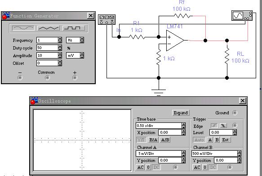Open the frequency unit Hz selector
The height and width of the screenshot is (176, 262).
pos(75,40)
